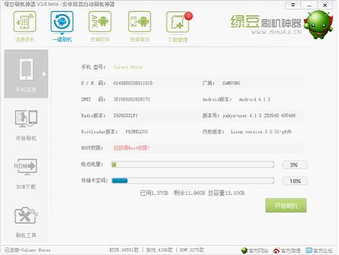
Task: Click the SAMSUNG manufacturer value
Action: pos(231,83)
